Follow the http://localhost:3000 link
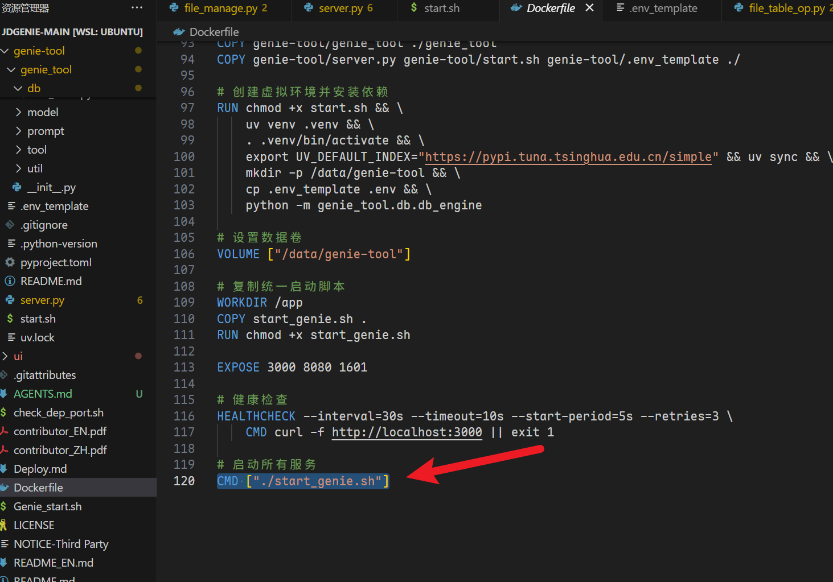Image resolution: width=833 pixels, height=582 pixels. 407,432
